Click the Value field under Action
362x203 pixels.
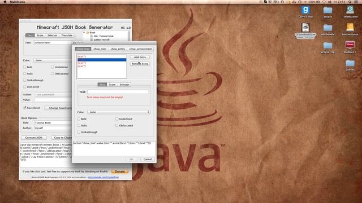(x=53, y=100)
